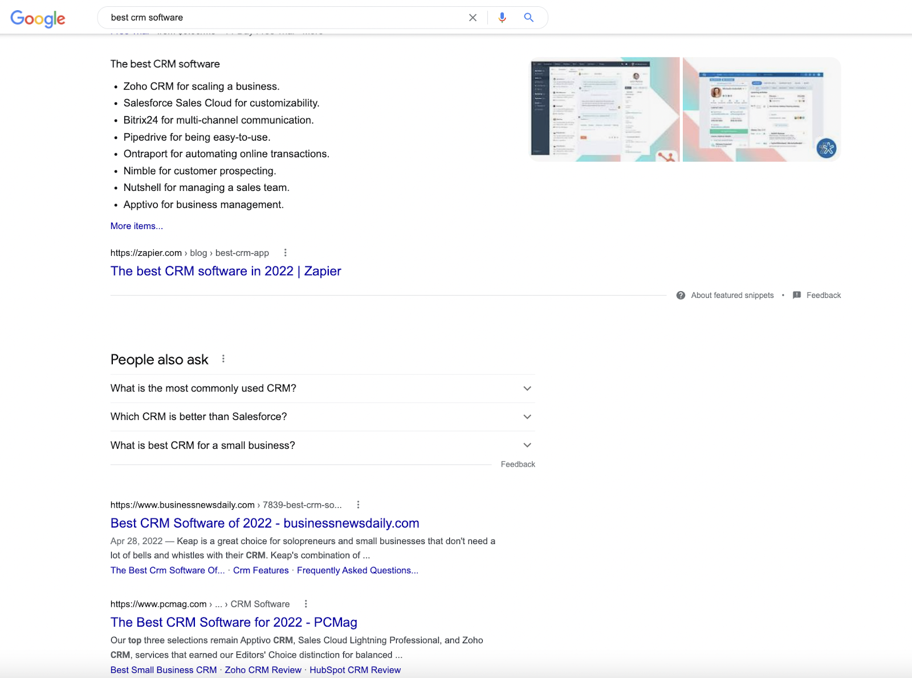The image size is (912, 678).
Task: Open the three-dot menu beside the Zapier result
Action: tap(286, 252)
